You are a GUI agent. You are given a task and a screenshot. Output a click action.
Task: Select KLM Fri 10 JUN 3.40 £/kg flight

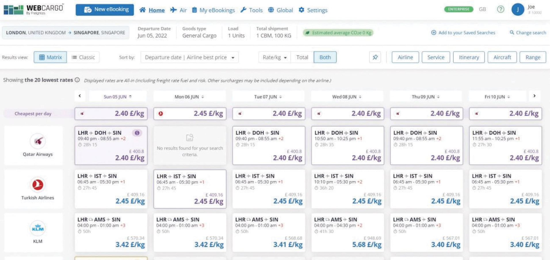point(505,232)
